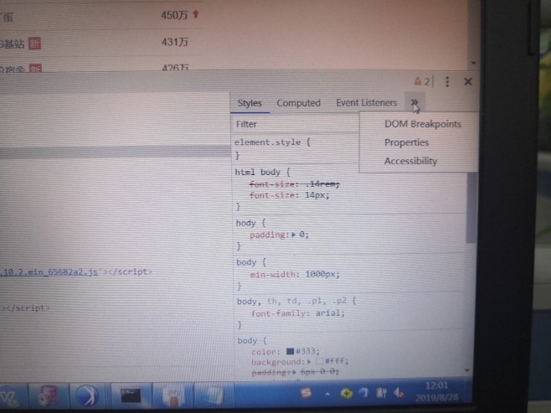The image size is (551, 413).
Task: Open the blue round app taskbar icon
Action: [87, 395]
